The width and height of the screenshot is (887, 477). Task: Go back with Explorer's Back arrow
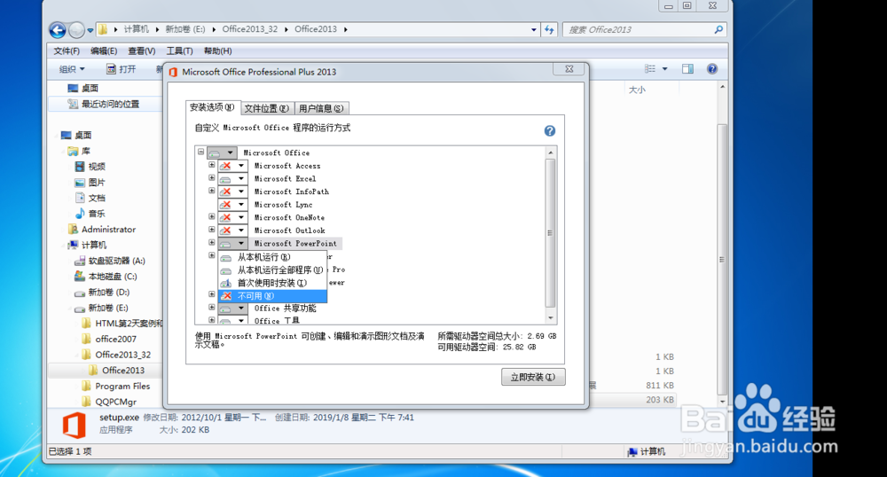pos(58,29)
